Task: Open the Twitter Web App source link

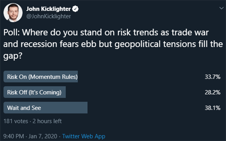Action: 84,136
